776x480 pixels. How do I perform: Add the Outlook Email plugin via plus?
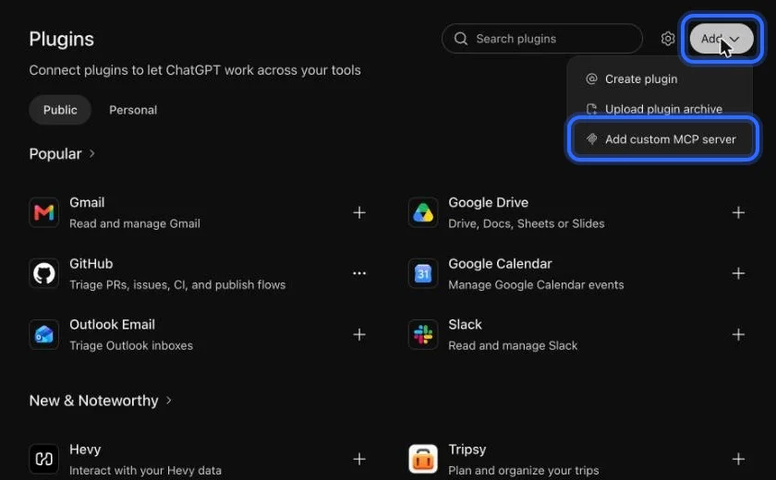click(x=359, y=335)
